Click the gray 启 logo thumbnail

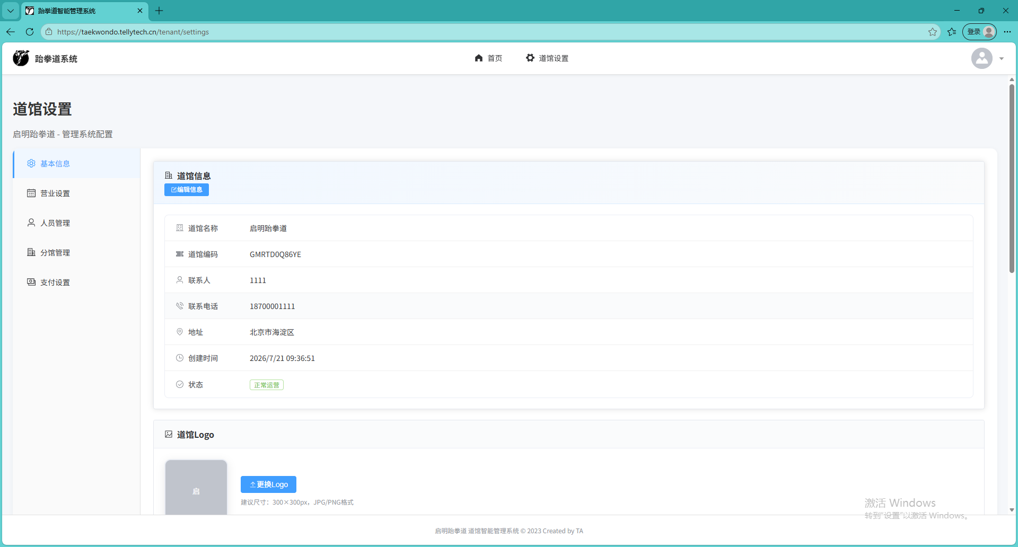pos(196,488)
